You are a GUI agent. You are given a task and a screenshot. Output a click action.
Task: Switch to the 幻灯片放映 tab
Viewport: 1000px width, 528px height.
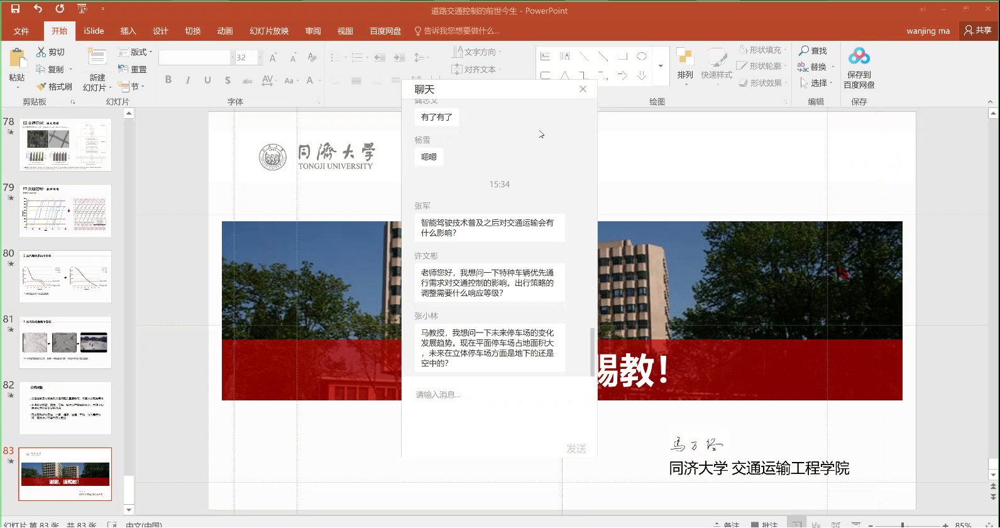tap(269, 31)
